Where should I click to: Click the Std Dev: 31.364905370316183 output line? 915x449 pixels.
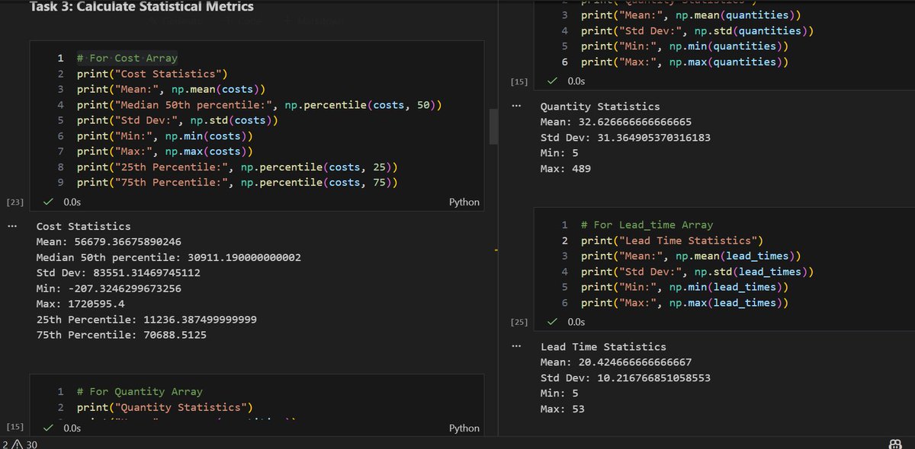(625, 138)
